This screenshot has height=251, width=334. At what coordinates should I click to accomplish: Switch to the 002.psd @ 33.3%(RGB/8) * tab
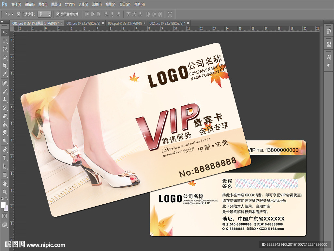pos(167,23)
